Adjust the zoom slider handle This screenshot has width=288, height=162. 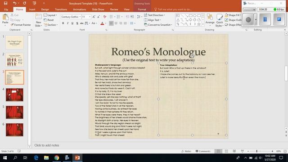pos(256,151)
